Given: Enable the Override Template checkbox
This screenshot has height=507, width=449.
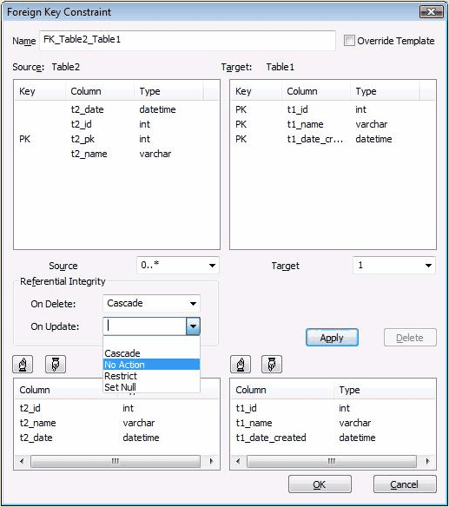Looking at the screenshot, I should pyautogui.click(x=349, y=41).
